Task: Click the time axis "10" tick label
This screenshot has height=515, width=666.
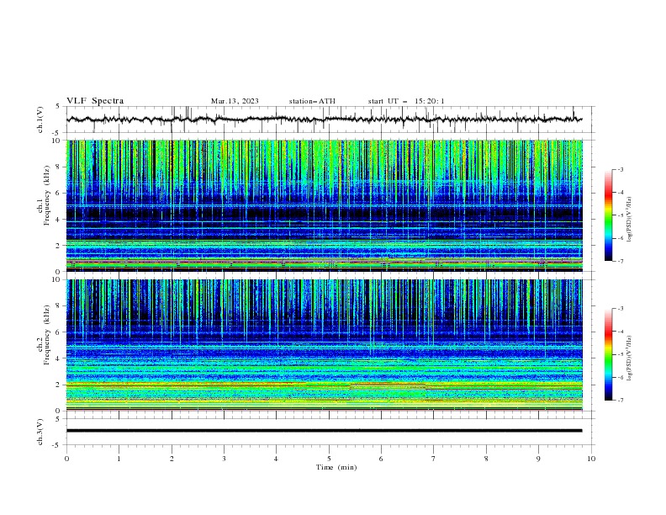Action: tap(591, 459)
